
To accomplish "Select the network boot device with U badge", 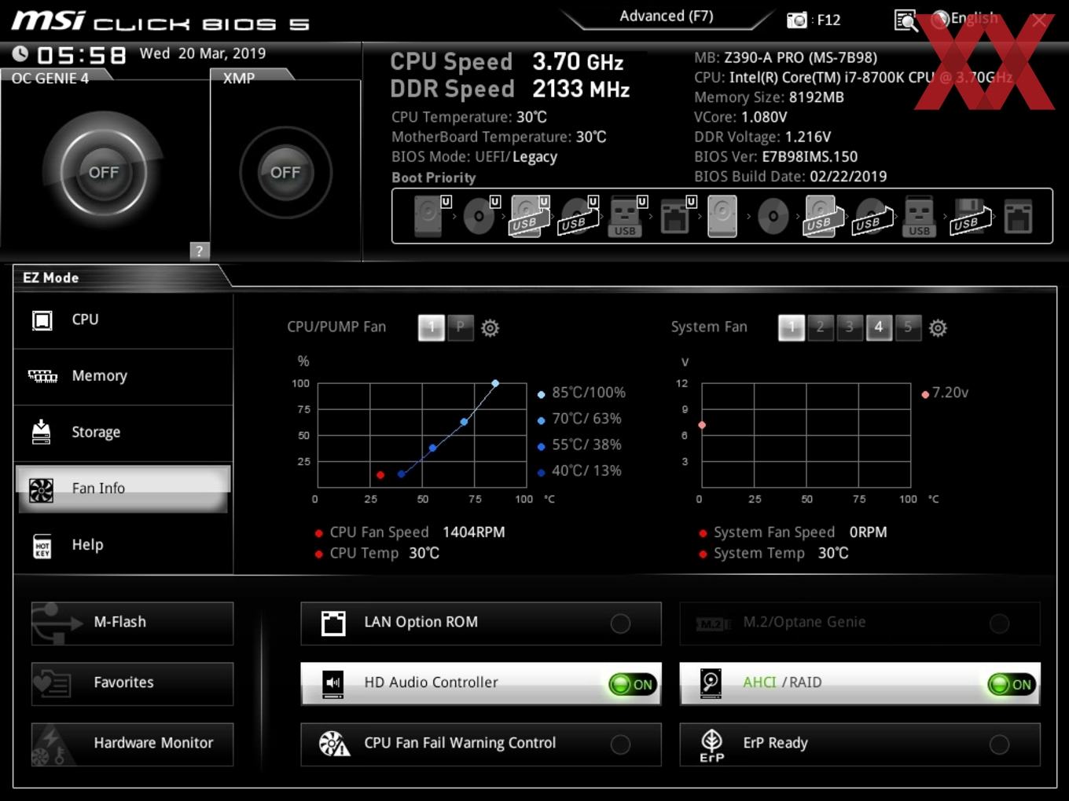I will (676, 216).
